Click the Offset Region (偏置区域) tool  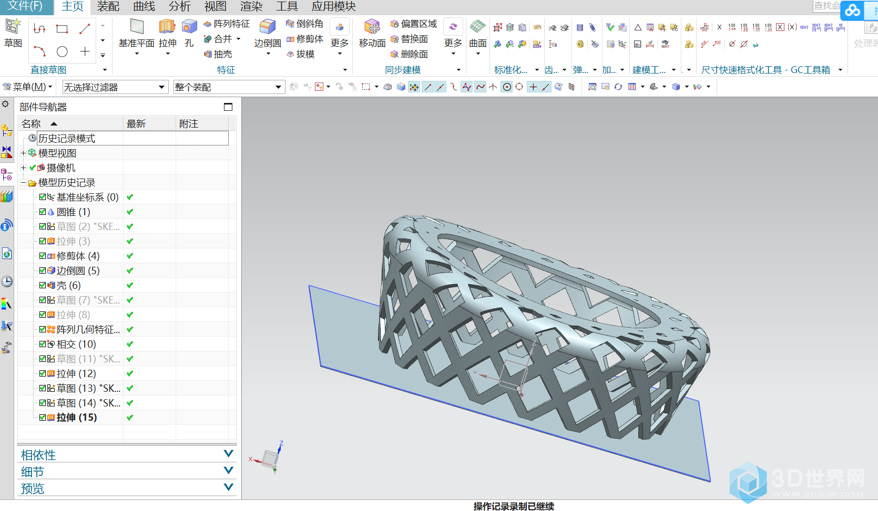tap(414, 24)
